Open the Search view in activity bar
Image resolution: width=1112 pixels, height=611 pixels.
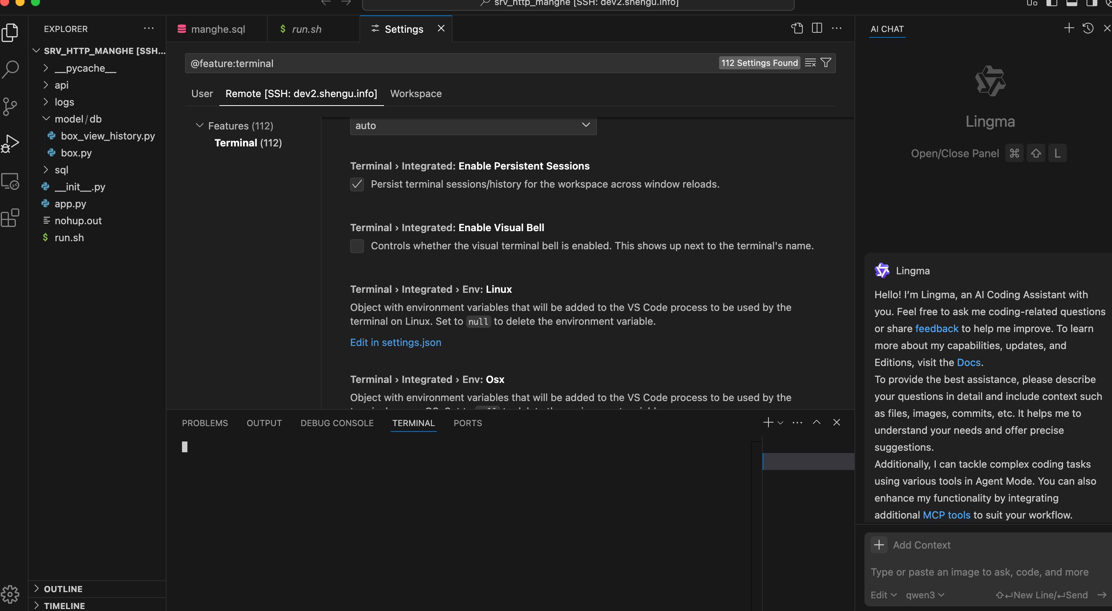click(x=10, y=69)
